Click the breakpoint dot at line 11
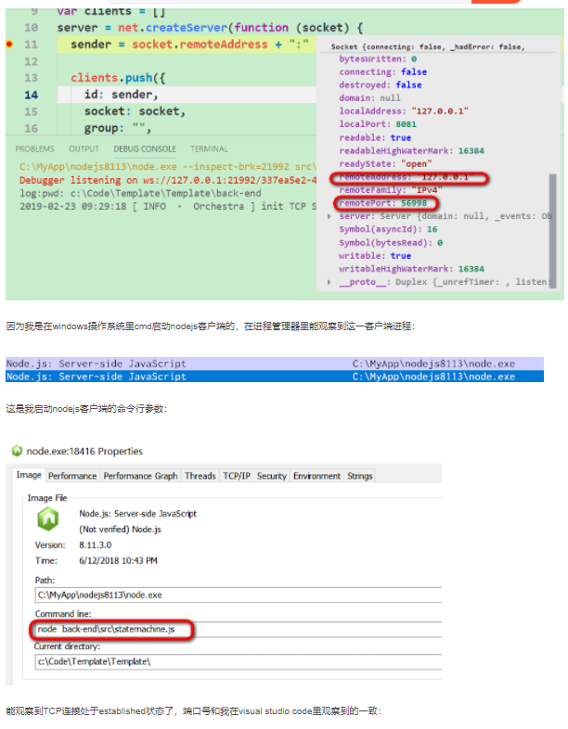The width and height of the screenshot is (568, 729). tap(9, 45)
